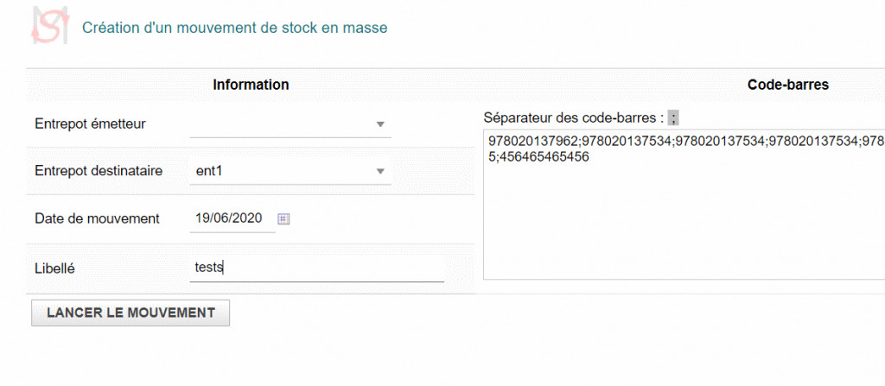This screenshot has height=386, width=885.
Task: Expand the Entrepot émetteur dropdown arrow
Action: click(380, 124)
